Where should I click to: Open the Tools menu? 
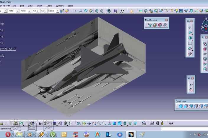(49, 6)
